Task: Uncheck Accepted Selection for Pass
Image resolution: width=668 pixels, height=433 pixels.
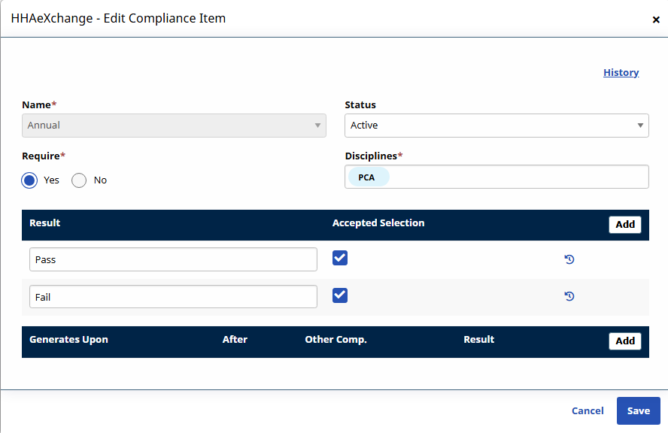Action: [x=340, y=258]
